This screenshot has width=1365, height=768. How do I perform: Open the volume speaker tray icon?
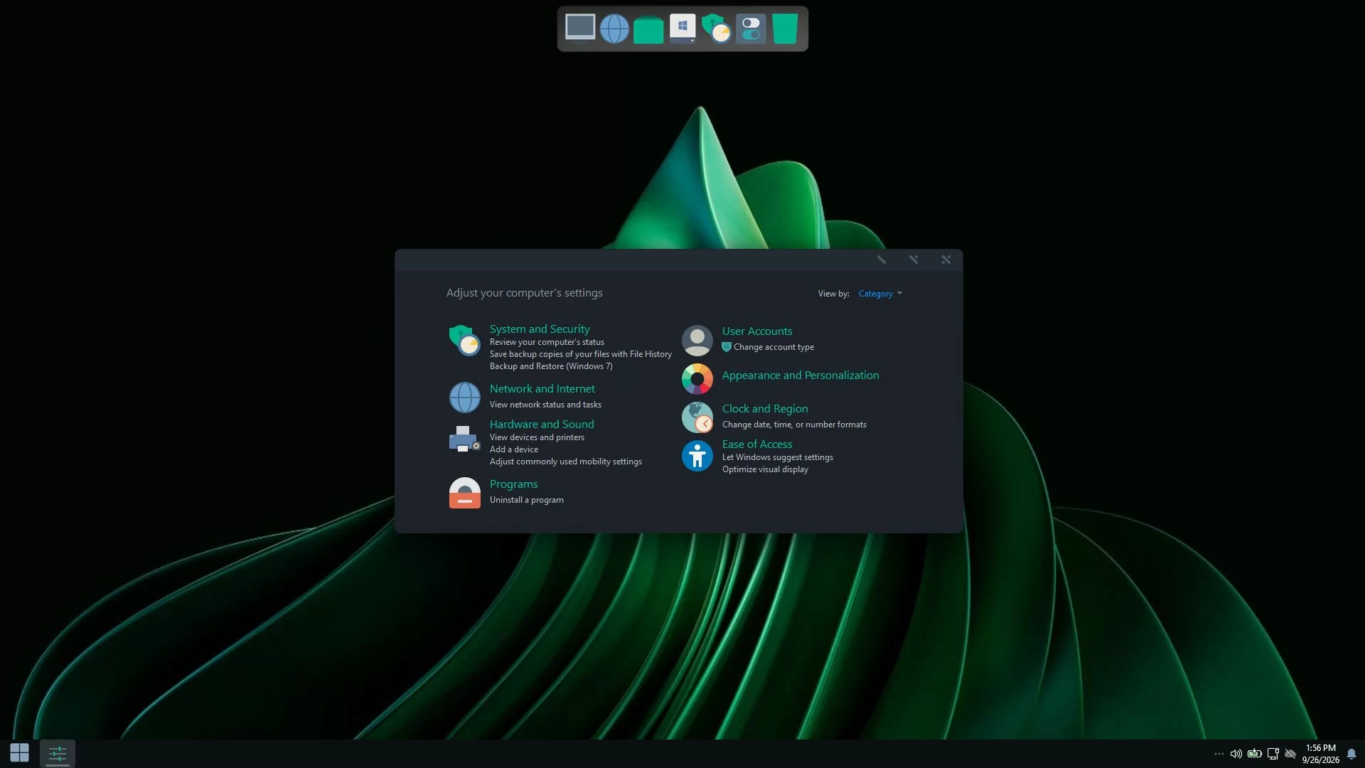[1236, 754]
